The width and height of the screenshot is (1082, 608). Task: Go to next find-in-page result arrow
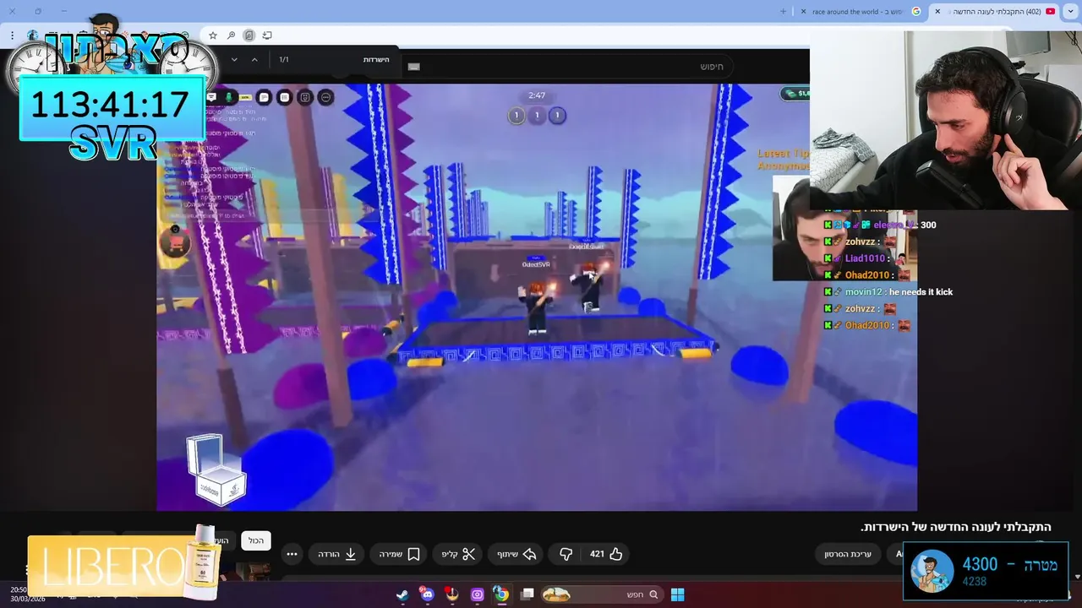point(234,60)
